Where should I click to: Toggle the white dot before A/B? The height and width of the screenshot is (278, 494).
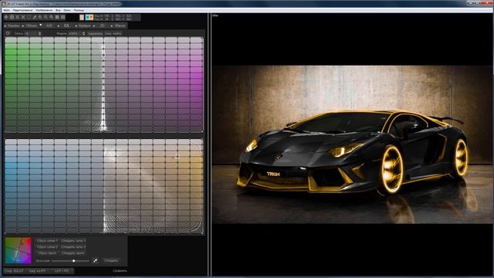tap(41, 25)
